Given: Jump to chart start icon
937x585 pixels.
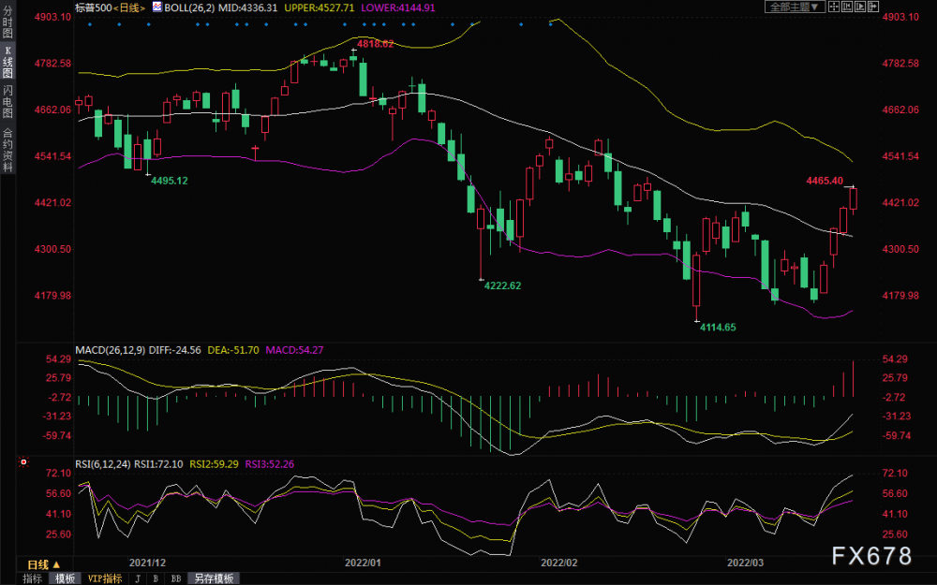Looking at the screenshot, I should [x=847, y=7].
